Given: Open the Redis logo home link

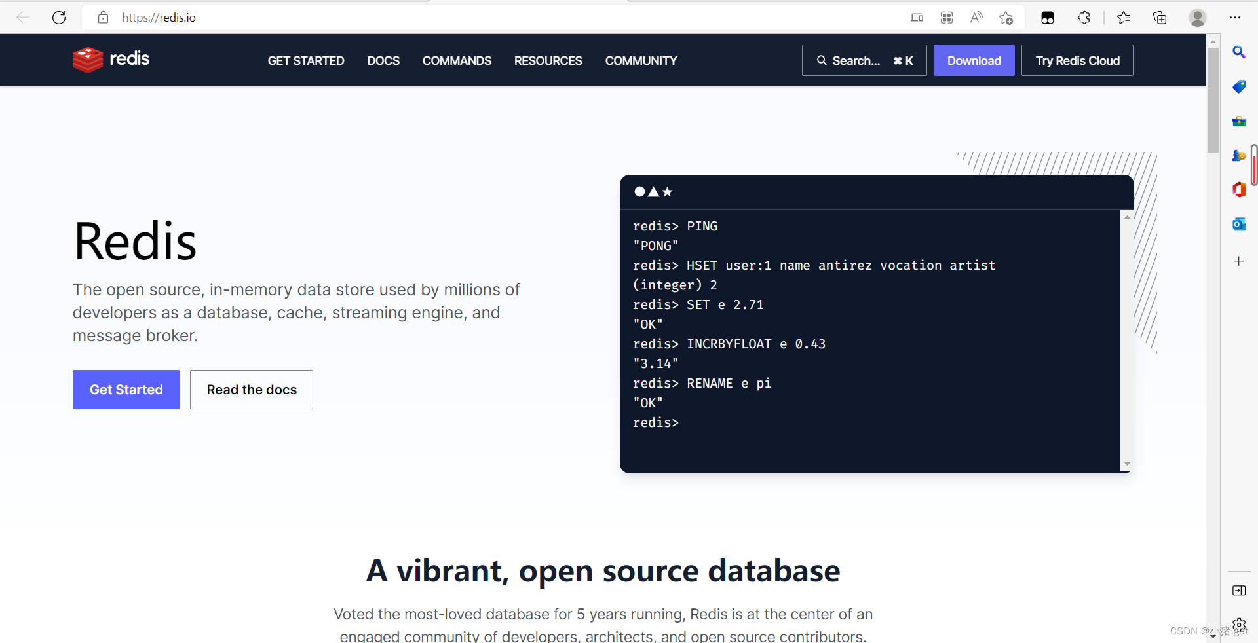Looking at the screenshot, I should click(x=111, y=60).
